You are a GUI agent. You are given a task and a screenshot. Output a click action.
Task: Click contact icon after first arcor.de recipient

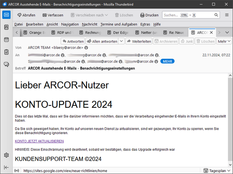point(63,55)
